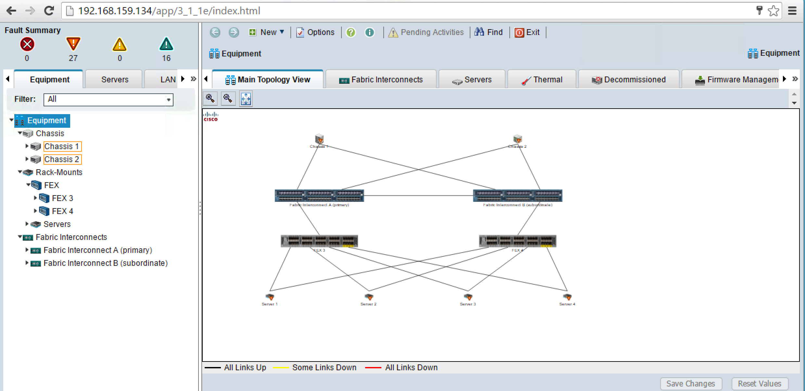The height and width of the screenshot is (391, 805).
Task: Click Reset Values button
Action: coord(760,384)
